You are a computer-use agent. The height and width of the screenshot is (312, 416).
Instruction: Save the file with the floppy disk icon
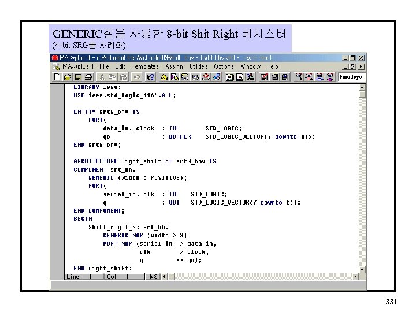78,77
